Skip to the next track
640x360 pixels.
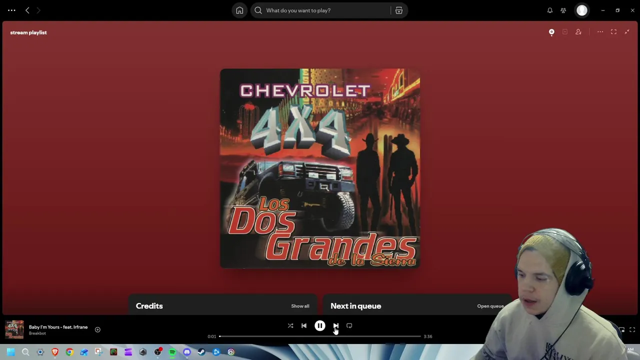tap(336, 325)
